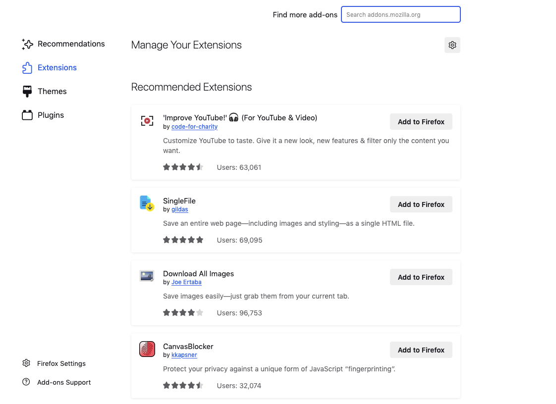This screenshot has width=556, height=404.
Task: Switch to the Recommendations section
Action: pyautogui.click(x=71, y=44)
